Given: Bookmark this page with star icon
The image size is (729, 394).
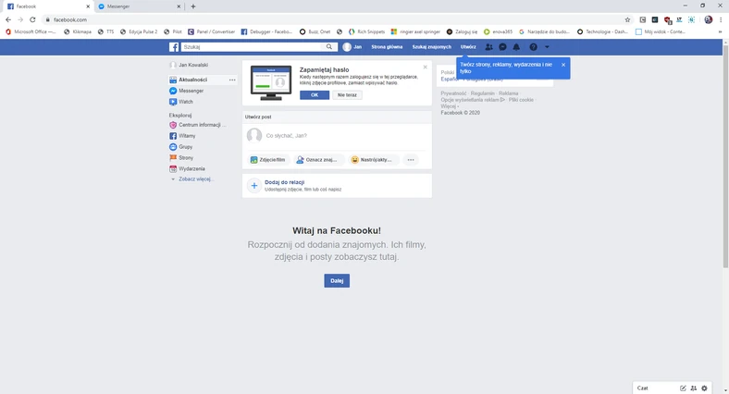Looking at the screenshot, I should [627, 19].
